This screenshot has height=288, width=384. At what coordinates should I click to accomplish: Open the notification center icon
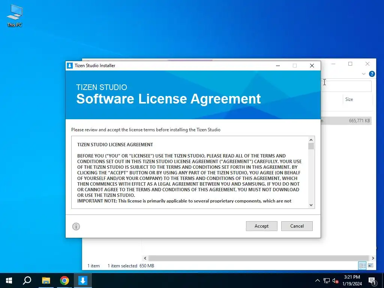(372, 281)
